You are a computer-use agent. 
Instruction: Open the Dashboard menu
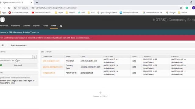pyautogui.click(x=4, y=26)
